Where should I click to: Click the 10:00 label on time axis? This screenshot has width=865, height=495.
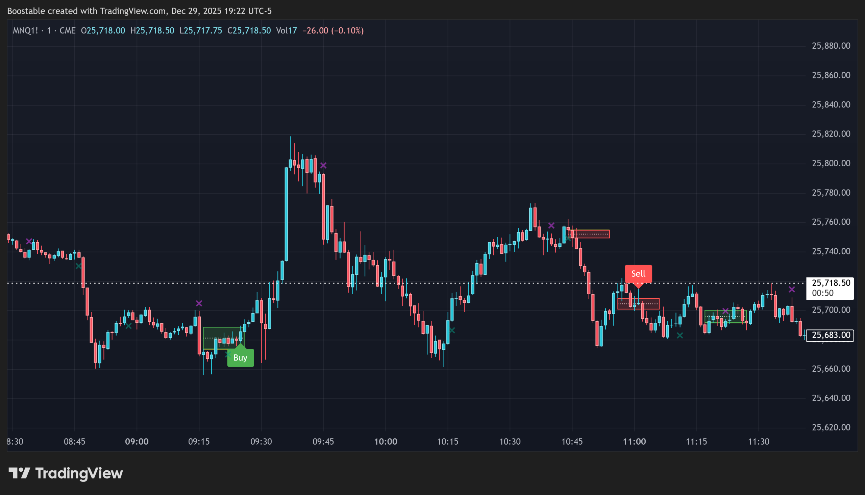(386, 442)
